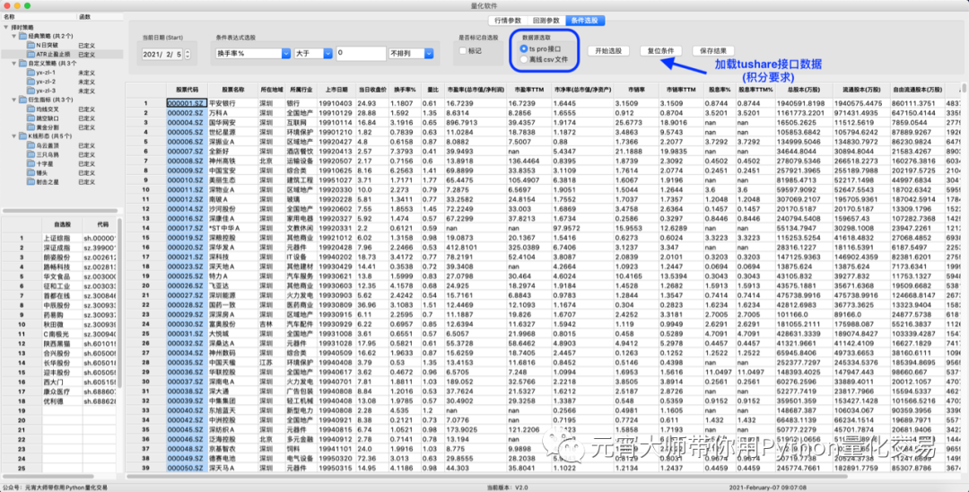Select 深证成指 in the watchlist
Image resolution: width=969 pixels, height=492 pixels.
62,247
